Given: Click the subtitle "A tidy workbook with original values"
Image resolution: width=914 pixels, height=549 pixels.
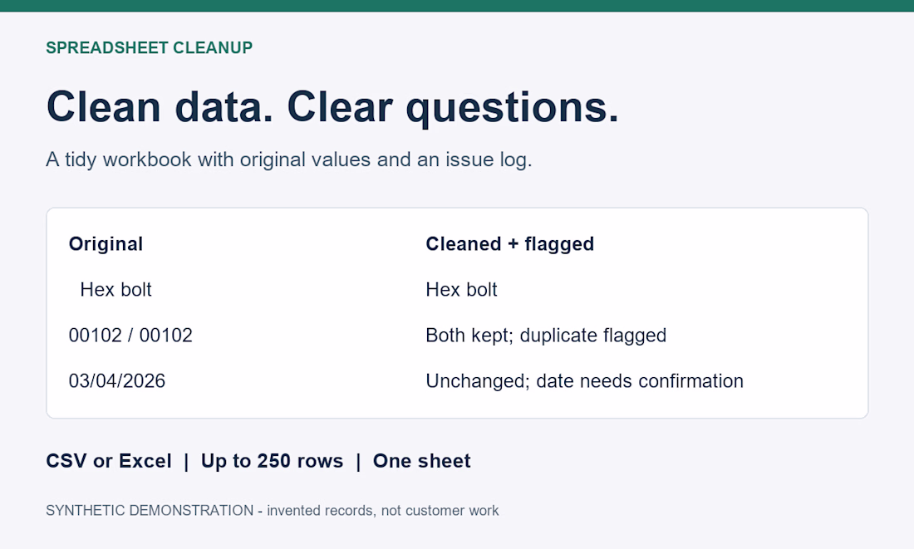Looking at the screenshot, I should coord(208,159).
